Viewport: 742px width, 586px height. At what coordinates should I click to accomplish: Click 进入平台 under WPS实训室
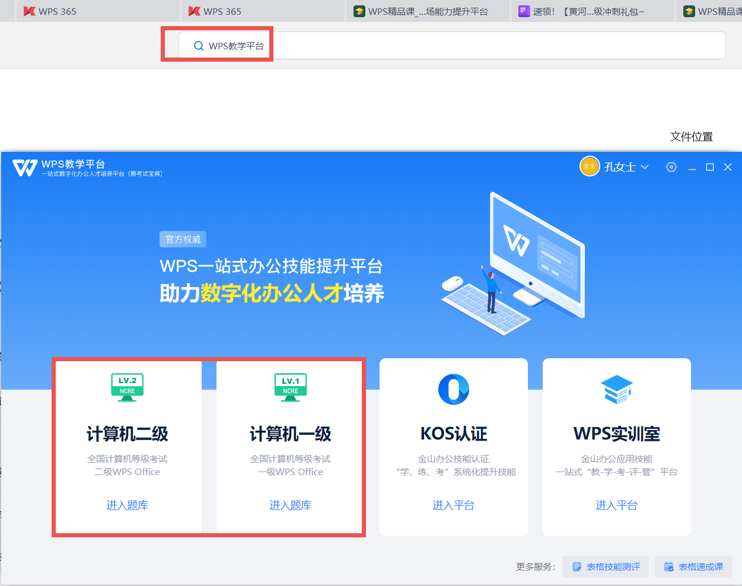(616, 505)
